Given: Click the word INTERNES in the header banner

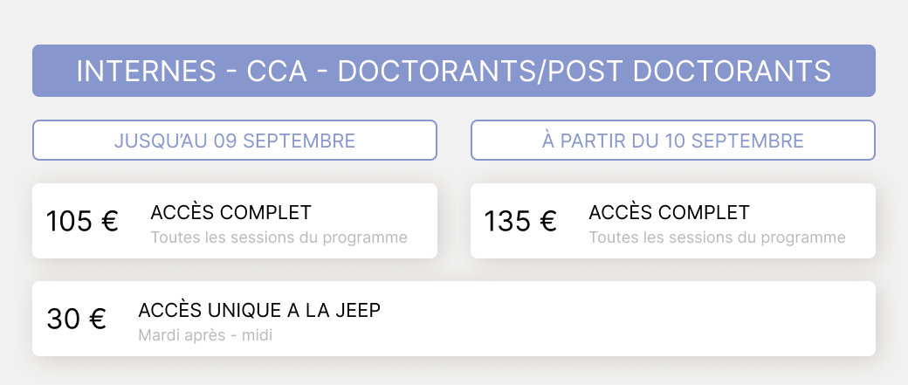Looking at the screenshot, I should tap(144, 72).
